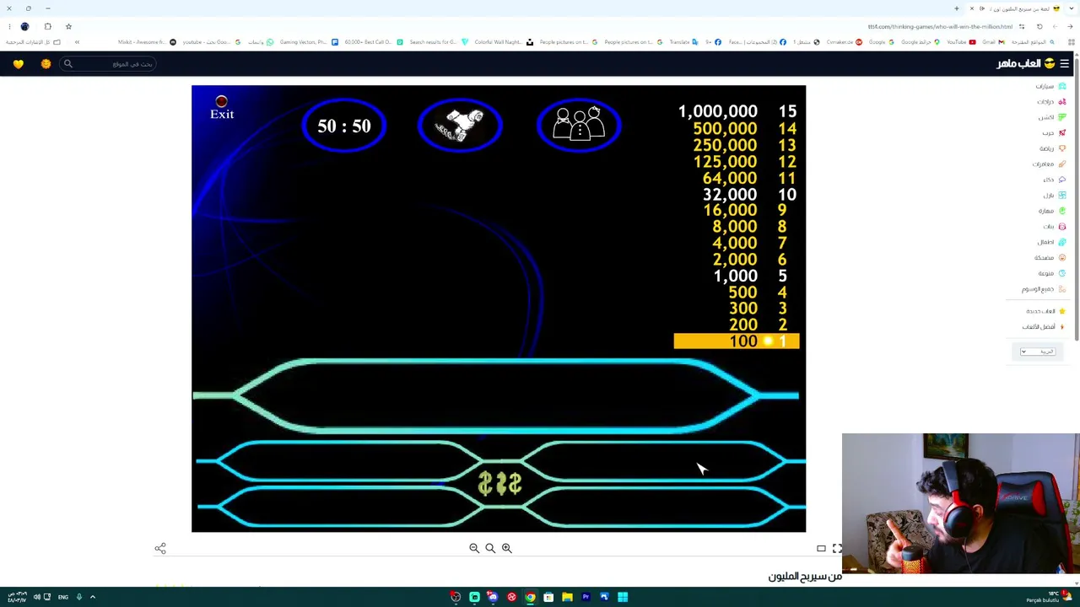Open سيارات (cars) games category

click(1050, 86)
